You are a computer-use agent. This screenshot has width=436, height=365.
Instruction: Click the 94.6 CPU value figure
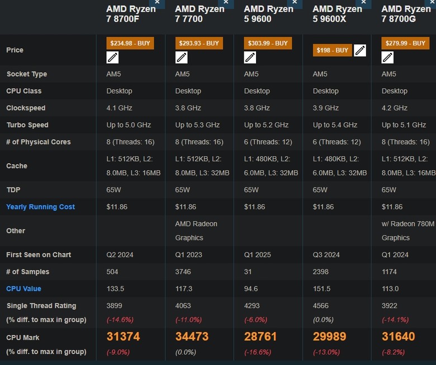pyautogui.click(x=251, y=289)
